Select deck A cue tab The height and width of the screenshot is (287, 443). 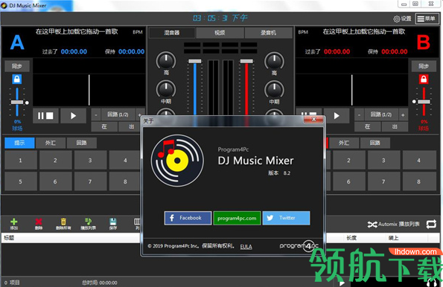click(x=19, y=143)
